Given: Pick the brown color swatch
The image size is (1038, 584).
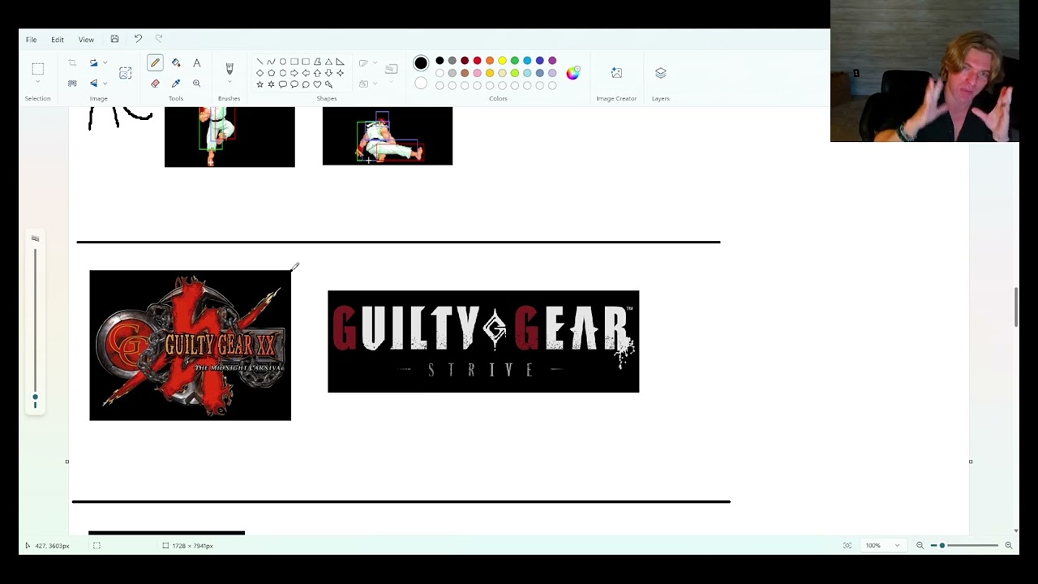Looking at the screenshot, I should point(465,73).
